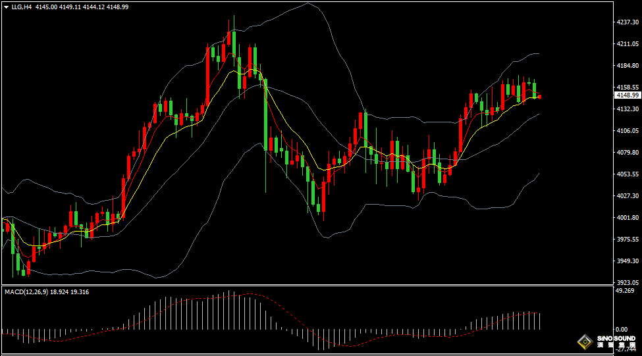Image resolution: width=642 pixels, height=356 pixels.
Task: Click the 4184.80 price axis label
Action: (x=628, y=66)
